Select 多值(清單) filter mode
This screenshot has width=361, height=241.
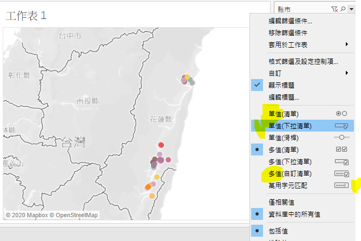pos(303,150)
